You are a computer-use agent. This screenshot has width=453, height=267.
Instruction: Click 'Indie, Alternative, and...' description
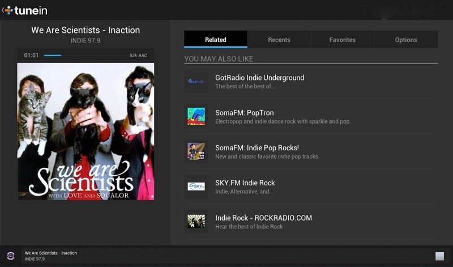(x=244, y=192)
